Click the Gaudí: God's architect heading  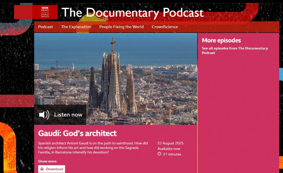tap(77, 133)
